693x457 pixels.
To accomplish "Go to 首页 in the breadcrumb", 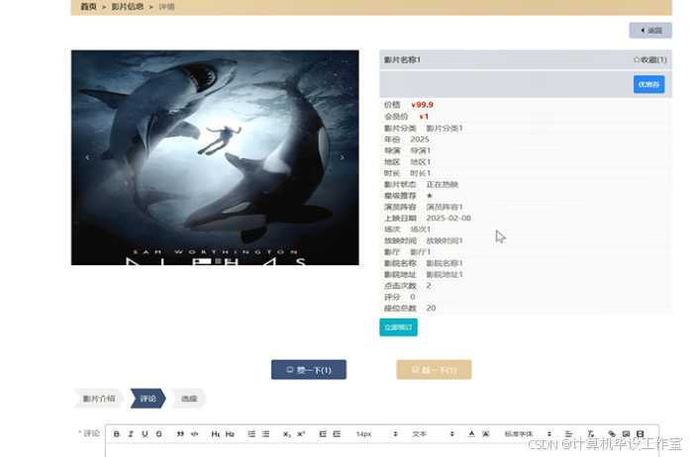I will pyautogui.click(x=88, y=7).
